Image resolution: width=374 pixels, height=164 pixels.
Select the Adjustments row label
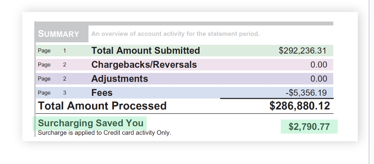(x=120, y=79)
